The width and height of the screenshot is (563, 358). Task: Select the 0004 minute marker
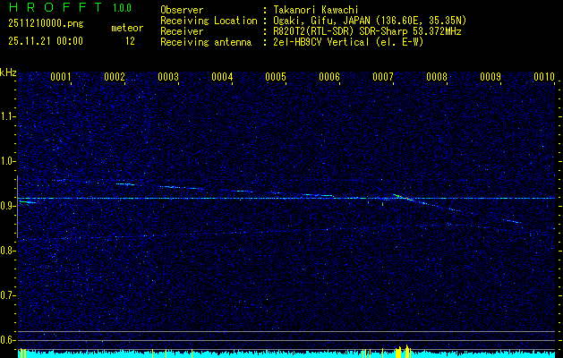click(x=222, y=77)
